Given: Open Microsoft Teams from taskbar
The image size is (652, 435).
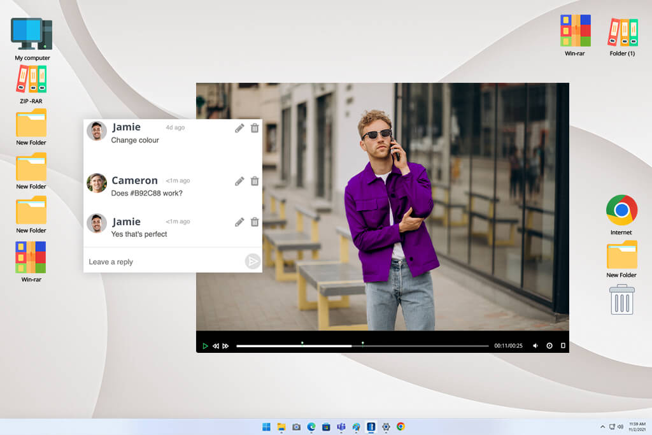Looking at the screenshot, I should [341, 427].
